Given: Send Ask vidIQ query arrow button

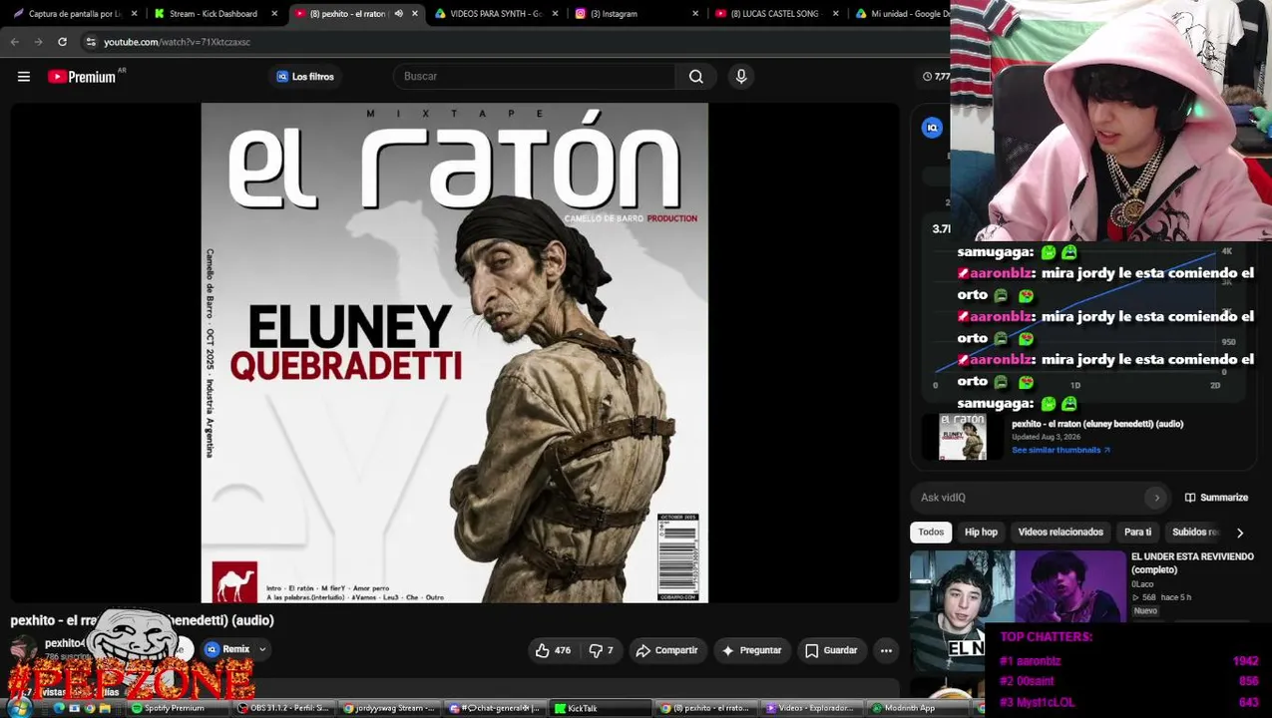Looking at the screenshot, I should point(1157,498).
